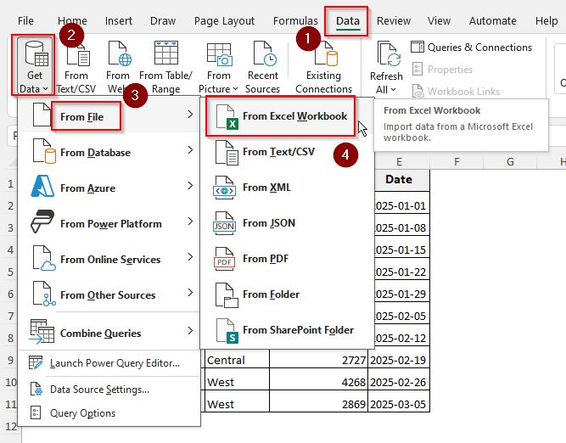Image resolution: width=566 pixels, height=443 pixels.
Task: Switch to the Insert tab
Action: click(x=119, y=21)
